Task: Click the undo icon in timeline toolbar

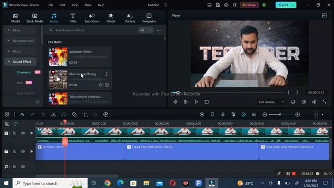Action: tap(22, 114)
